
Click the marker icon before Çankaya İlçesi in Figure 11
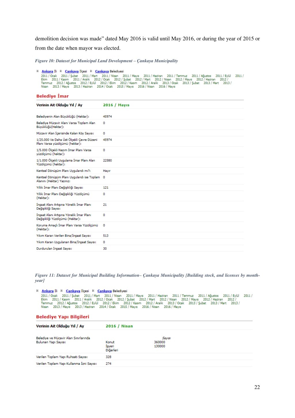point(62,291)
